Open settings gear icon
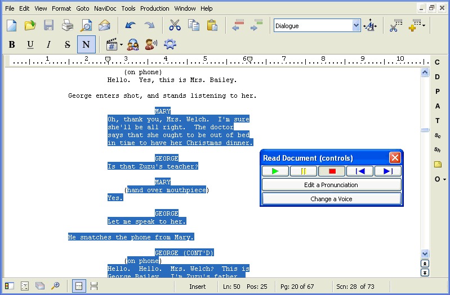 tap(170, 44)
